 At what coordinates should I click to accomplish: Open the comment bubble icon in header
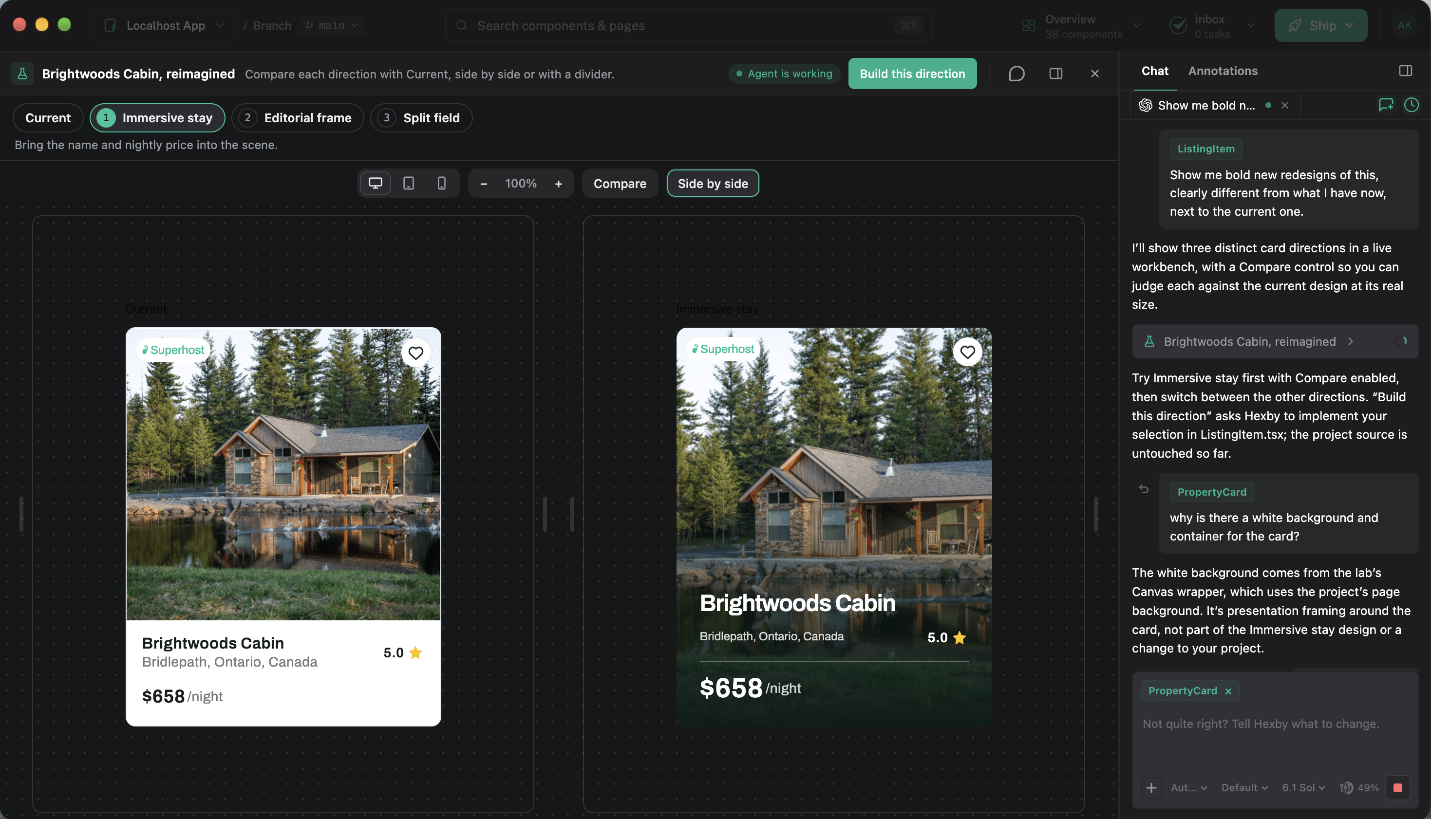pyautogui.click(x=1017, y=74)
